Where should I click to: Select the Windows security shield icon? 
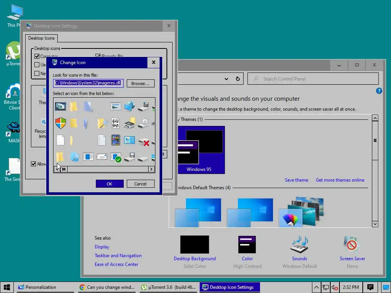[x=61, y=123]
